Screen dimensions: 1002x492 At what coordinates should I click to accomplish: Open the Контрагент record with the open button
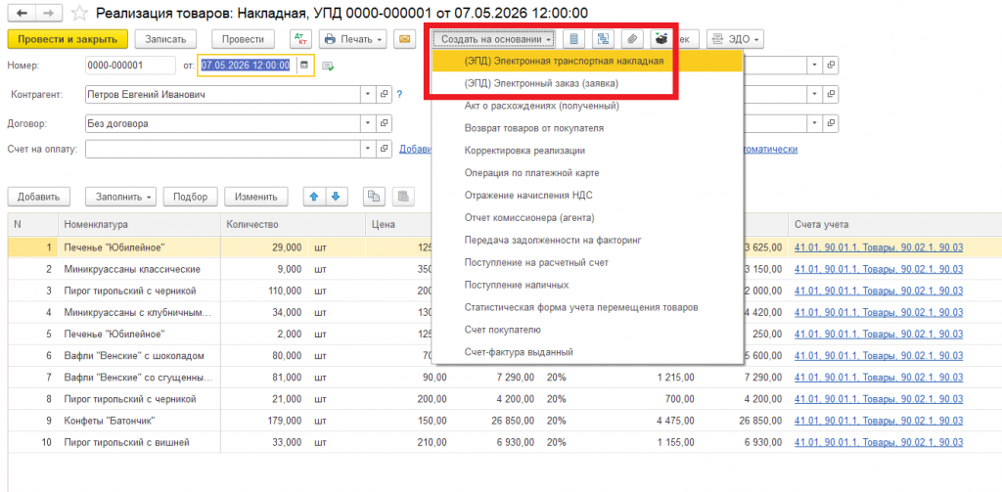click(x=384, y=95)
